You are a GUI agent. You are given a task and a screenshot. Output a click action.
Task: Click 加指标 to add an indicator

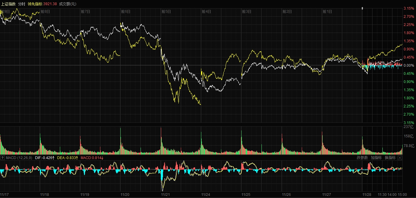point(376,158)
